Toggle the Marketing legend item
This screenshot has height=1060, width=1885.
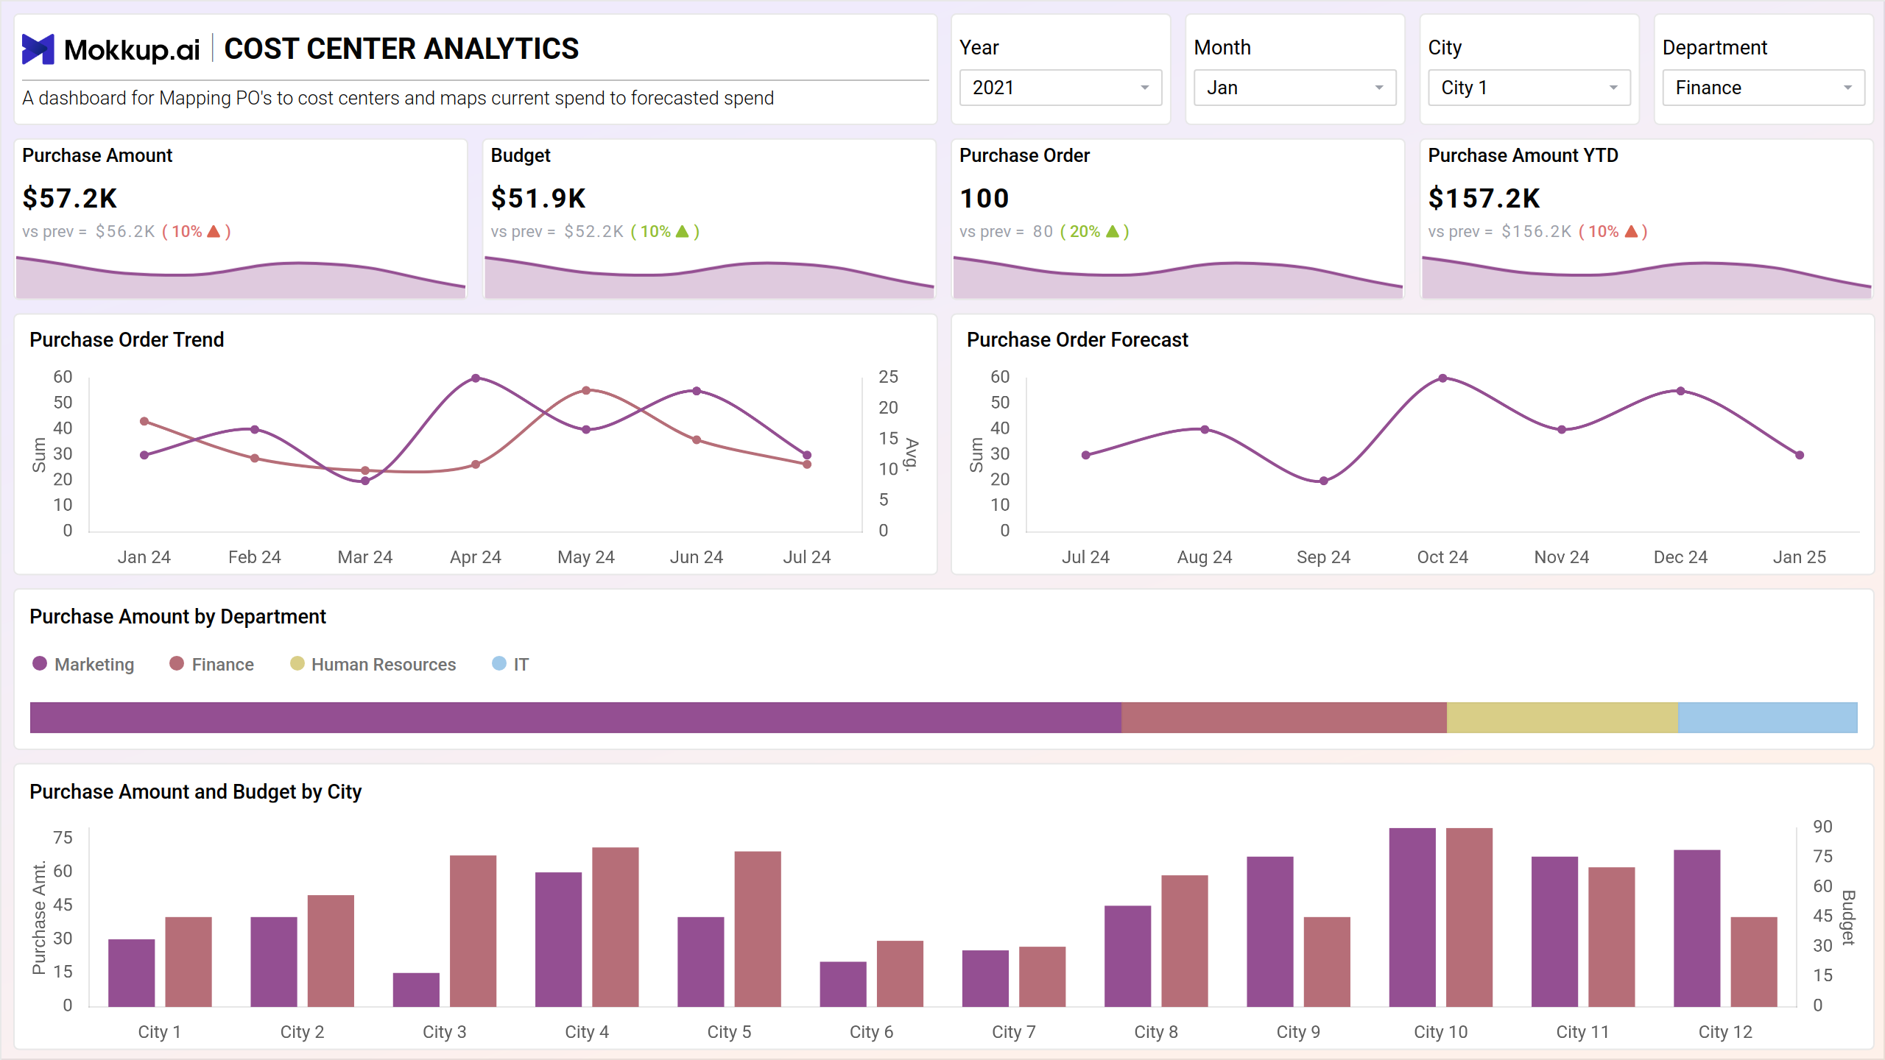83,664
